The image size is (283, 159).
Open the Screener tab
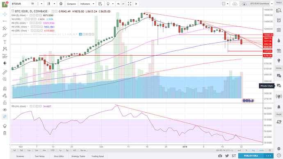tap(20, 156)
